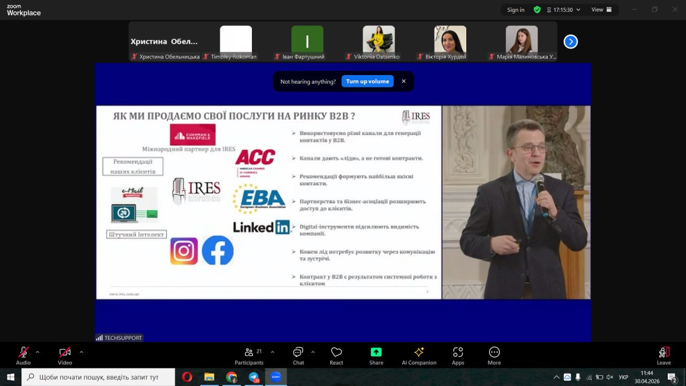This screenshot has height=386, width=686.
Task: Expand audio options arrow next to Audio
Action: [38, 352]
